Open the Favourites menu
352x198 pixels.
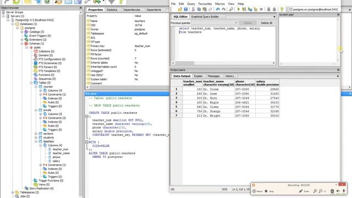[x=205, y=4]
